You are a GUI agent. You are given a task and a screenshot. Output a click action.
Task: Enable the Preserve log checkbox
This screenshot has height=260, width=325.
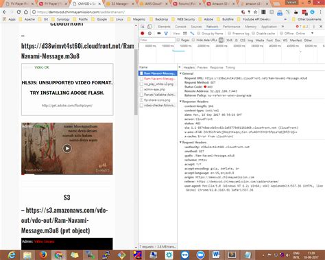pyautogui.click(x=230, y=34)
